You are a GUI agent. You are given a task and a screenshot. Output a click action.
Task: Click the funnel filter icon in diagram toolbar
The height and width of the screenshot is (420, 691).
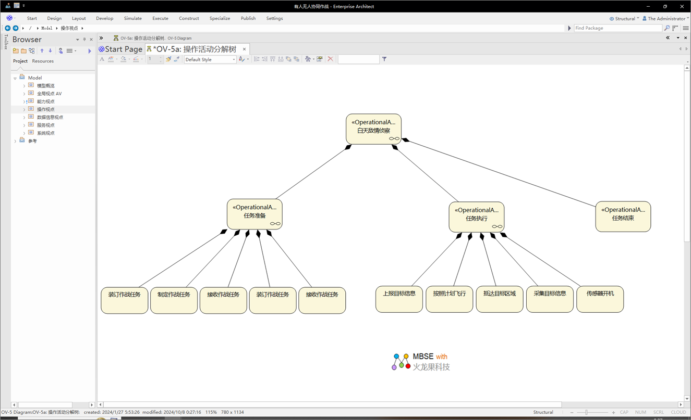(x=384, y=59)
